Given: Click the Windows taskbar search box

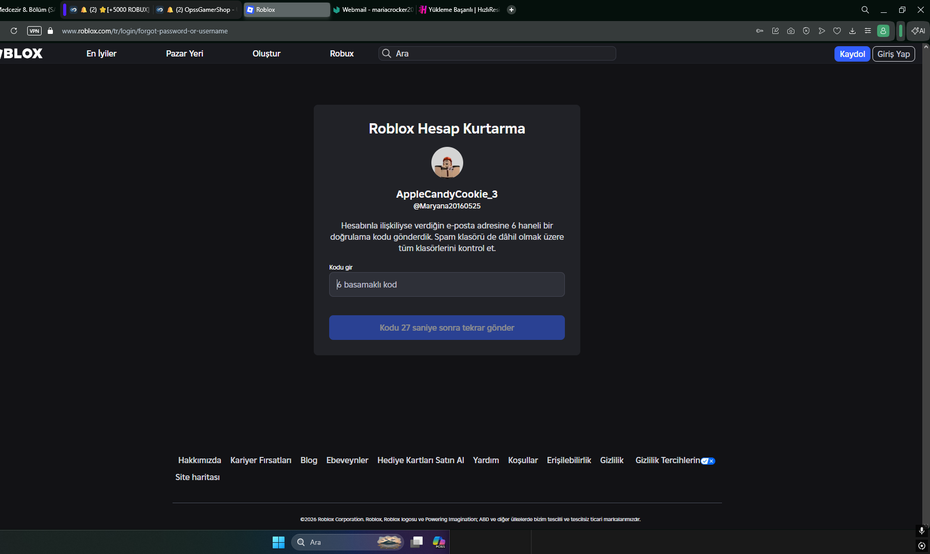Looking at the screenshot, I should click(x=348, y=542).
